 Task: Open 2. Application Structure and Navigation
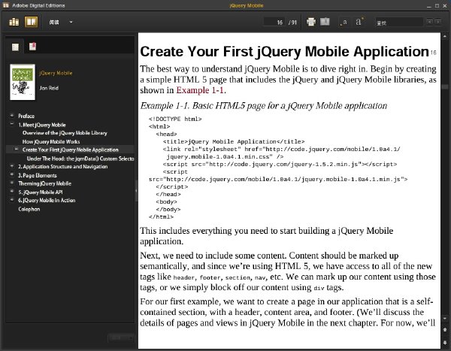(63, 167)
